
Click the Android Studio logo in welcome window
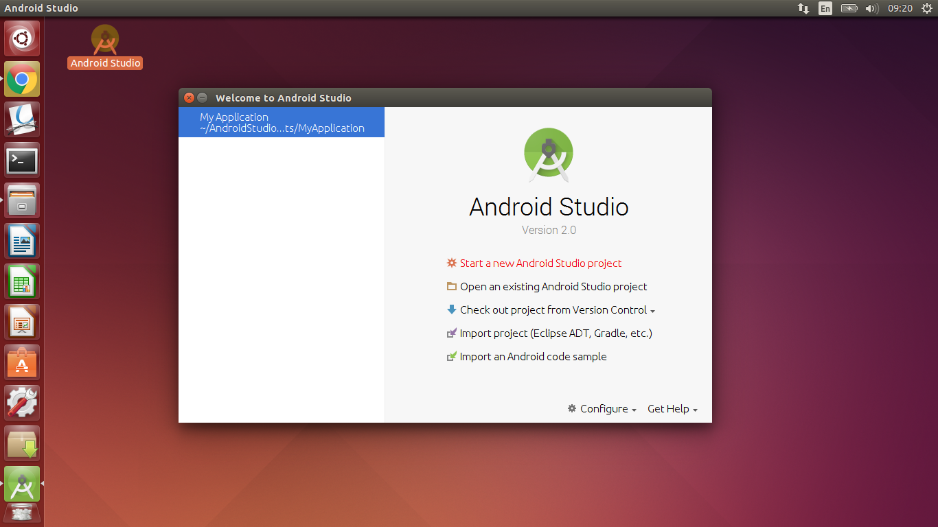click(549, 154)
